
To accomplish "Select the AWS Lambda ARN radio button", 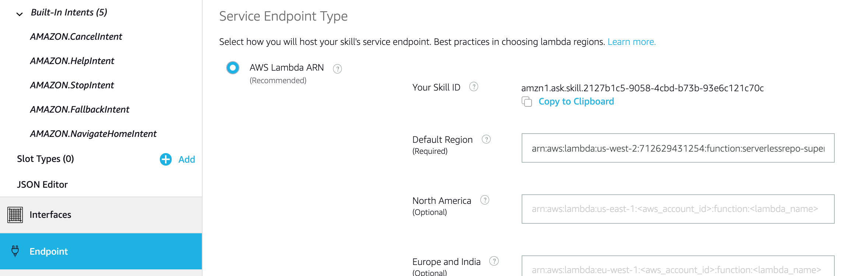I will pyautogui.click(x=233, y=68).
